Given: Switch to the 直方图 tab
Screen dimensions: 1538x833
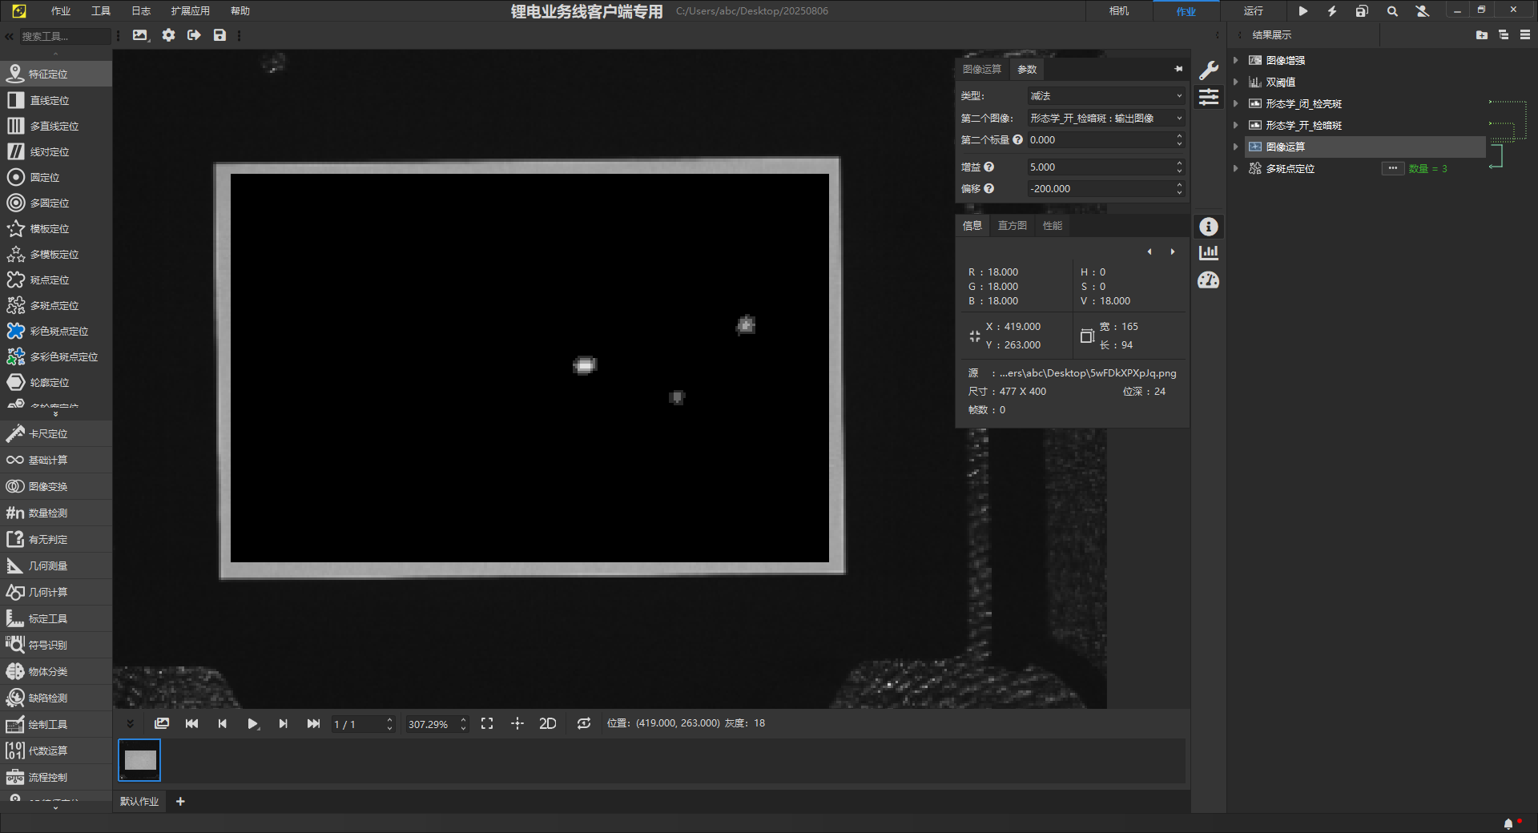Looking at the screenshot, I should 1012,226.
